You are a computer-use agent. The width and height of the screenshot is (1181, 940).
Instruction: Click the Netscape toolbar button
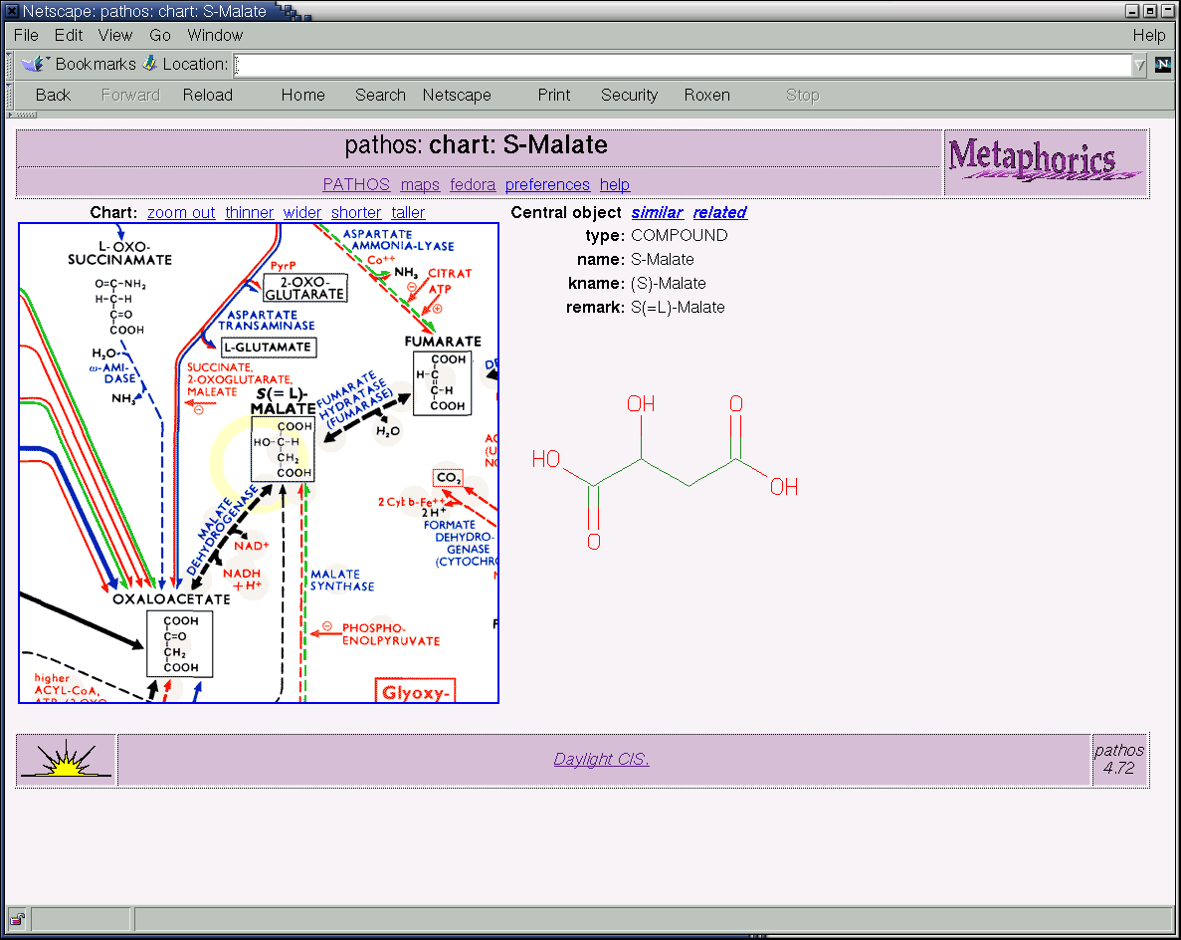457,95
